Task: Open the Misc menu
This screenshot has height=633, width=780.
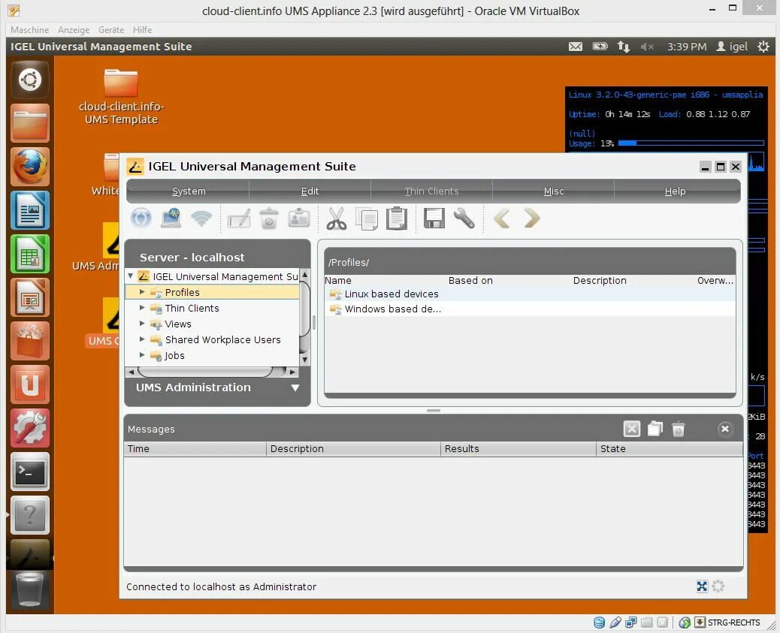Action: [554, 191]
